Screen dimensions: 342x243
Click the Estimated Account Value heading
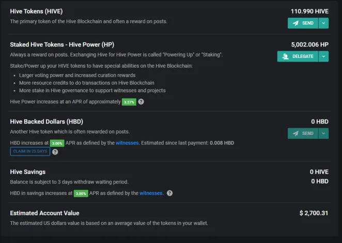tap(45, 213)
